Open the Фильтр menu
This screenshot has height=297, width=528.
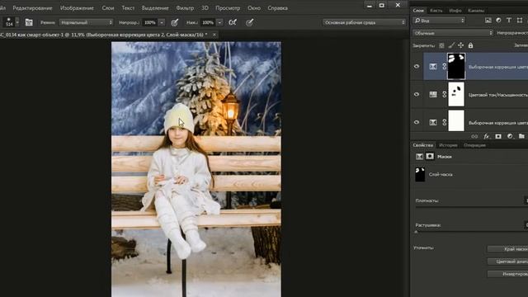tap(185, 7)
